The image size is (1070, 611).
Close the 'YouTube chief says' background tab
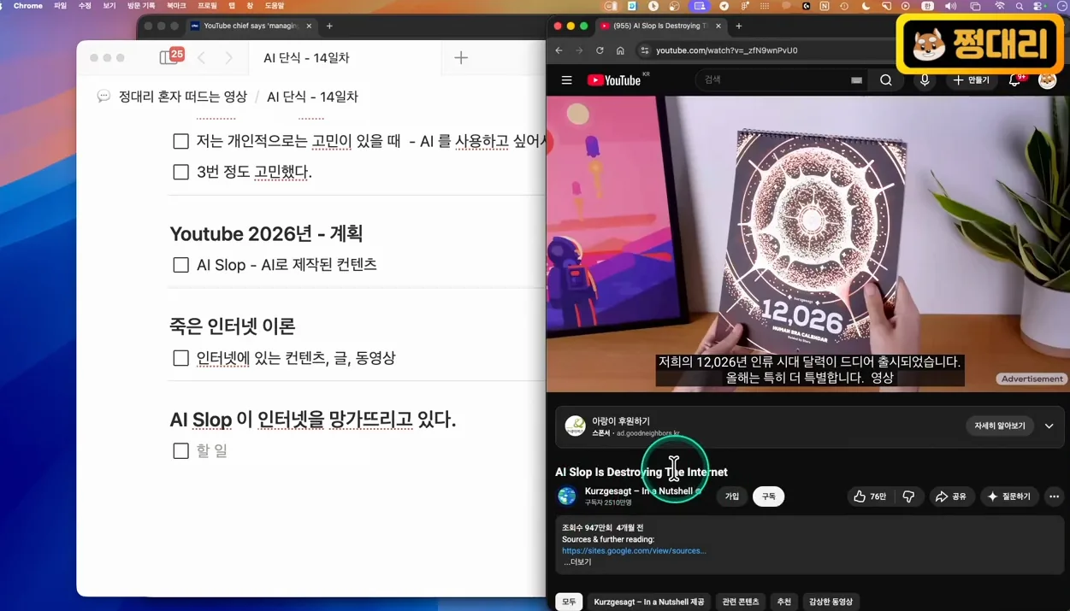[309, 26]
